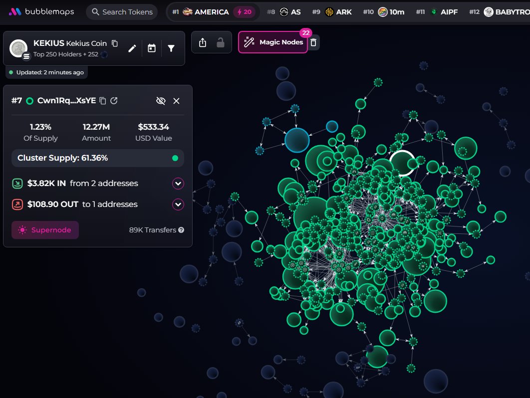Open the #9 ARK trending token

pyautogui.click(x=332, y=12)
